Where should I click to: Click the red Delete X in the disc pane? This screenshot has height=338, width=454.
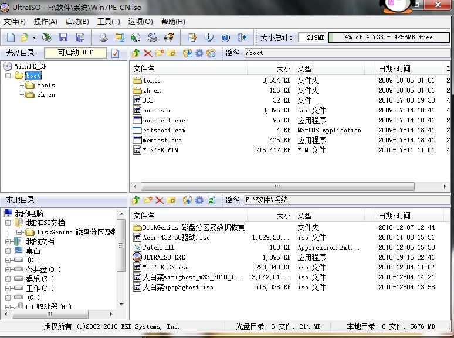[148, 53]
